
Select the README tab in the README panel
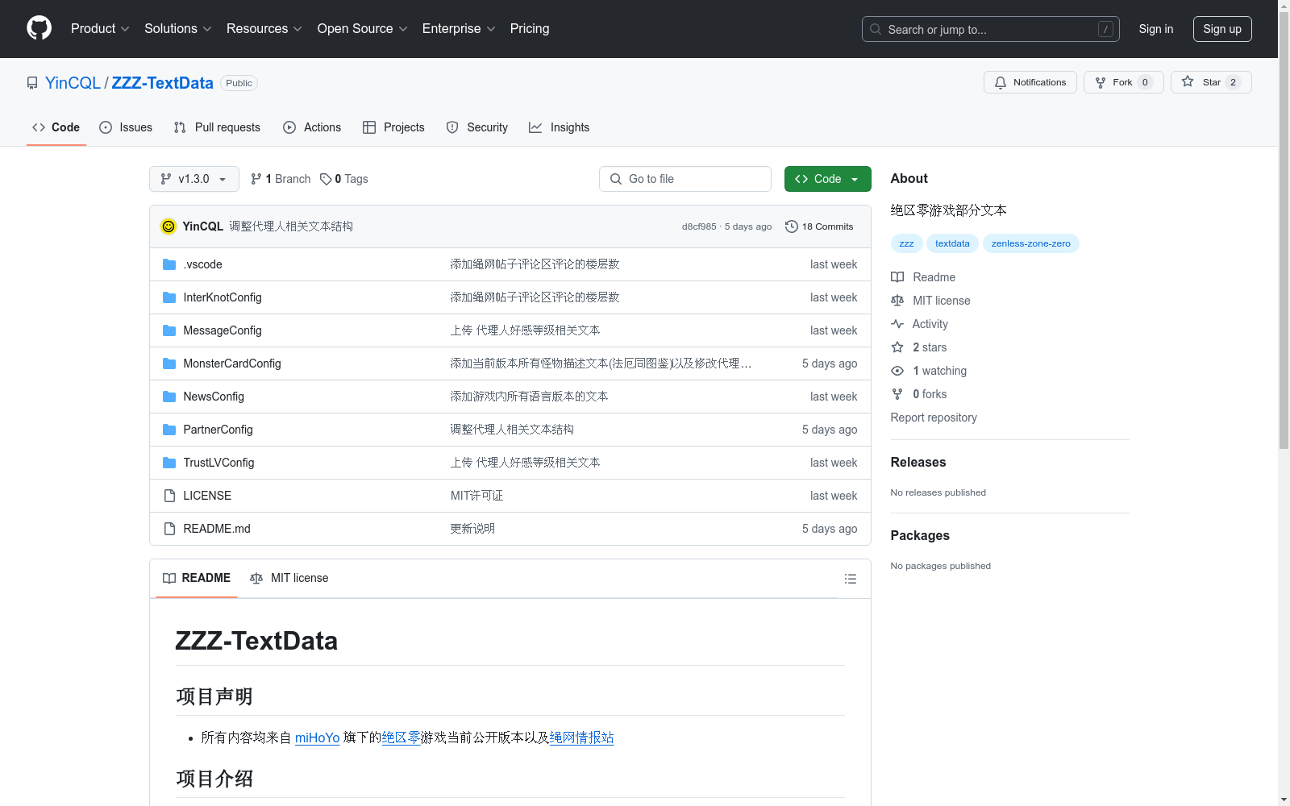197,579
